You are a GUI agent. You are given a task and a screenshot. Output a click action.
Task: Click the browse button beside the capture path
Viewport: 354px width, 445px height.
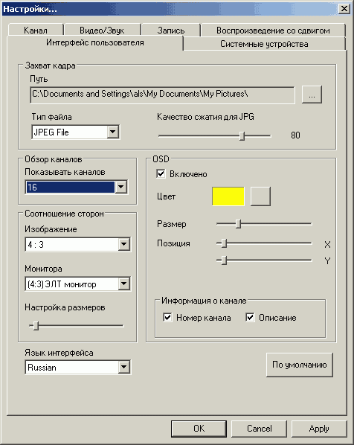click(x=312, y=95)
